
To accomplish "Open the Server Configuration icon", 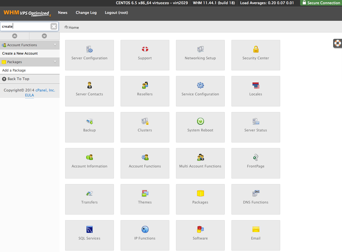I will pyautogui.click(x=90, y=50).
